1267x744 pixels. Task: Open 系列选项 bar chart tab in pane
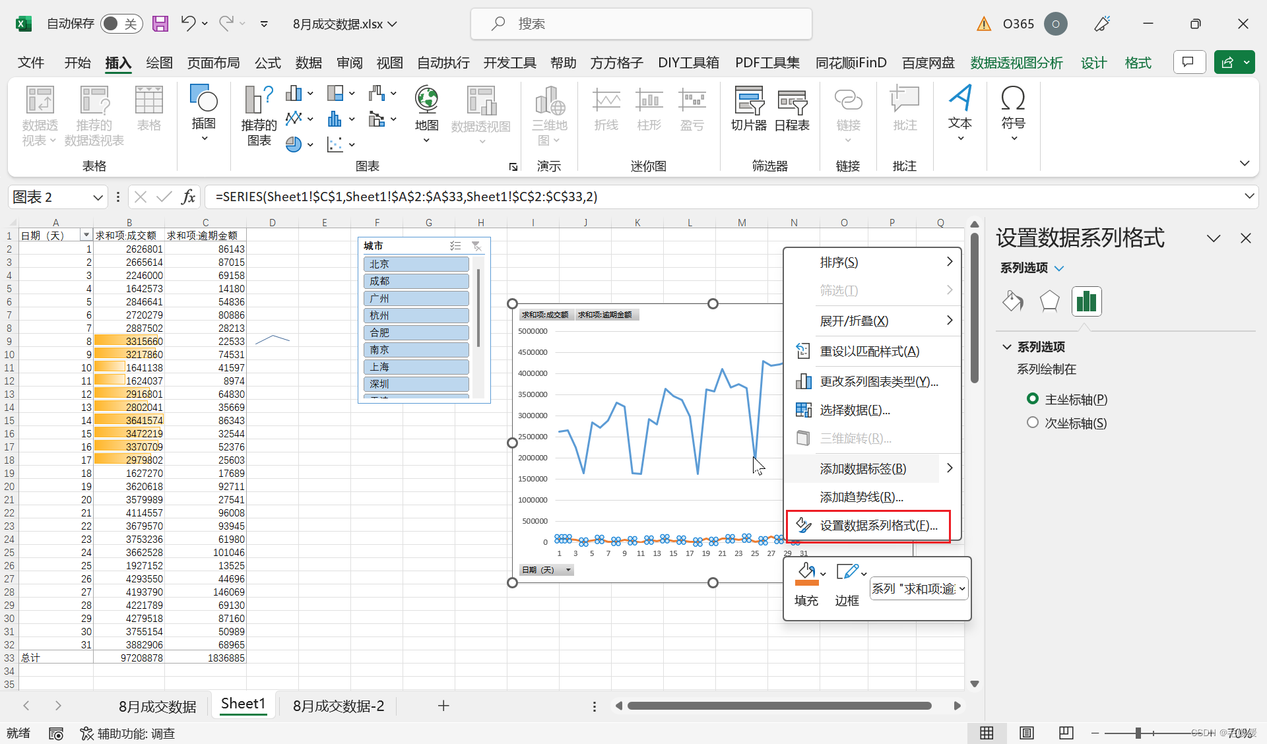(x=1086, y=301)
